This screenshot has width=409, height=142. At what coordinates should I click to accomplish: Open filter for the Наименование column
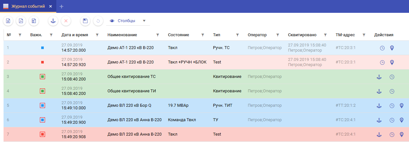158,35
